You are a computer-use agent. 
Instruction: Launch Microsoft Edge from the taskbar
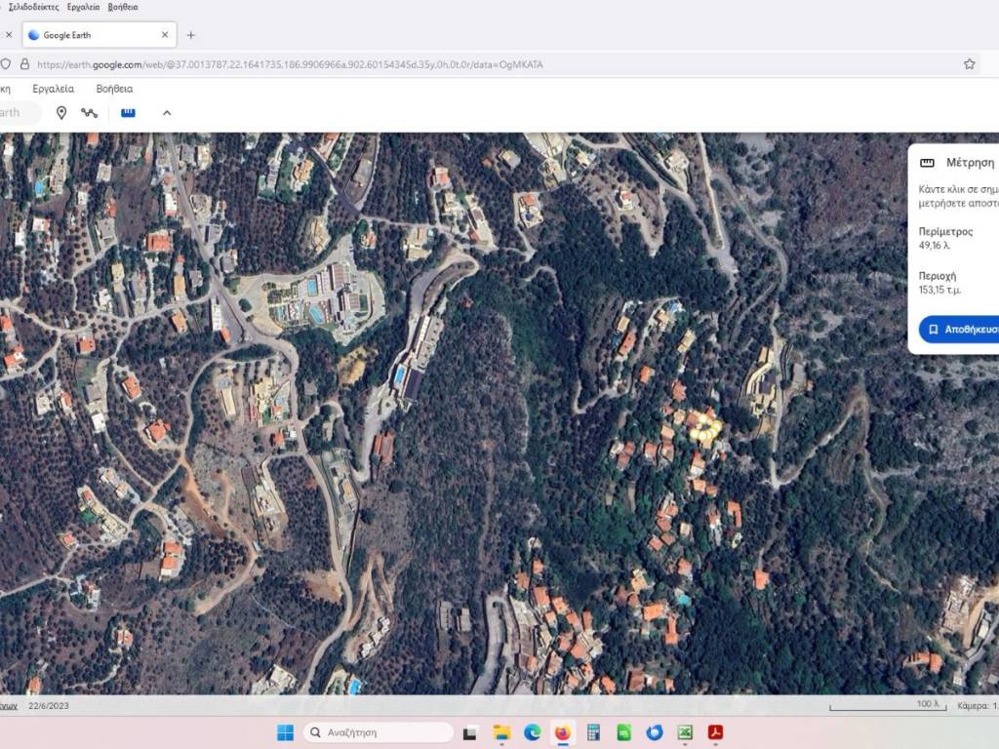pyautogui.click(x=532, y=732)
